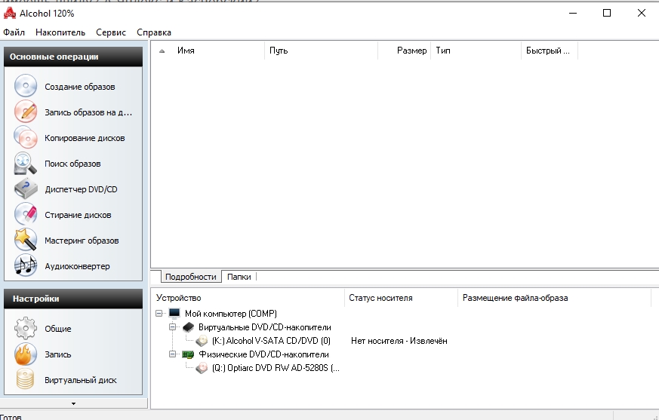This screenshot has height=420, width=659.
Task: Select Виртуальные DVD/CD-накопители tree item
Action: [x=265, y=327]
